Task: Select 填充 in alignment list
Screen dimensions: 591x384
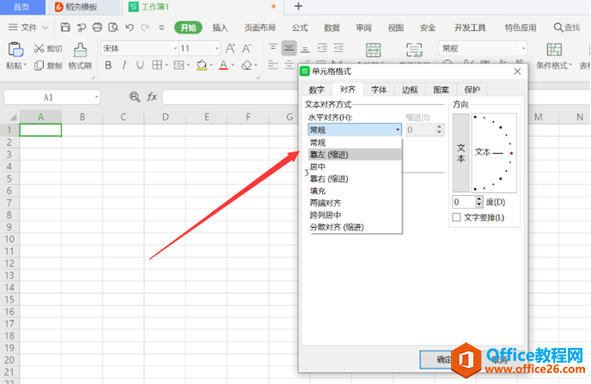Action: point(355,191)
